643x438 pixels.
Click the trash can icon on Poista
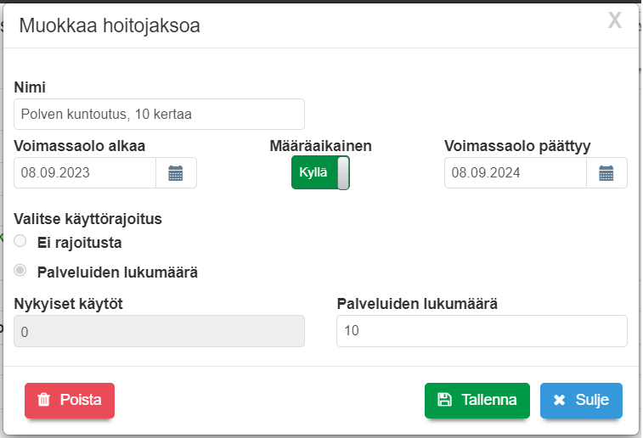tap(45, 400)
